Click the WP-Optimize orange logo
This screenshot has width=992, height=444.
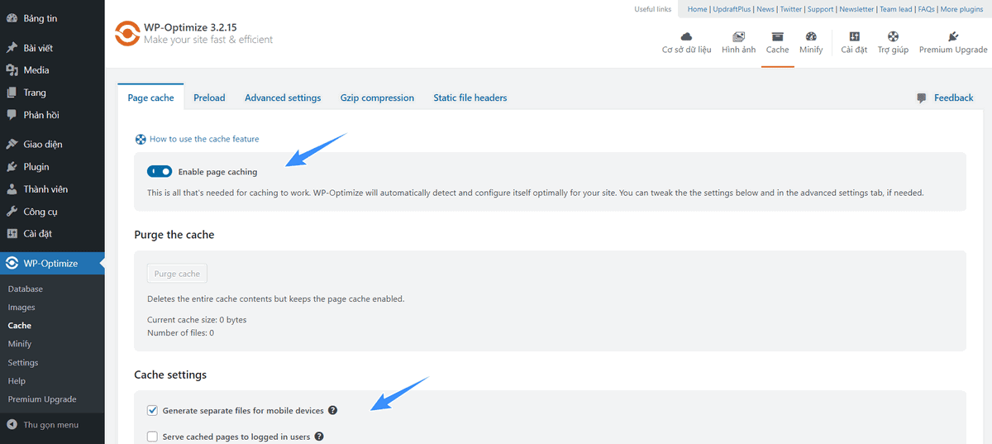pyautogui.click(x=127, y=34)
